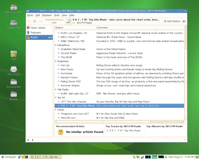Select Rolling Stone 500 station

click(119, 81)
